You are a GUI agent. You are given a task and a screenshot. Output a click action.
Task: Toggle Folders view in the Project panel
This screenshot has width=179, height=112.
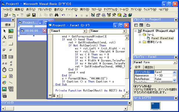pos(148,25)
